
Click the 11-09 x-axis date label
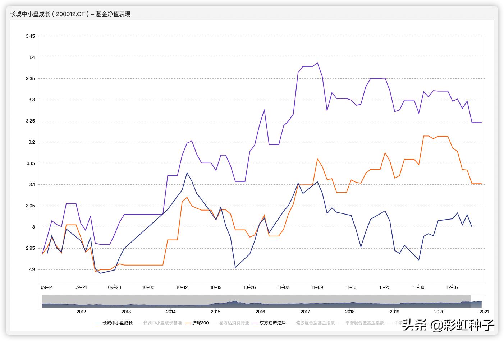pyautogui.click(x=317, y=287)
